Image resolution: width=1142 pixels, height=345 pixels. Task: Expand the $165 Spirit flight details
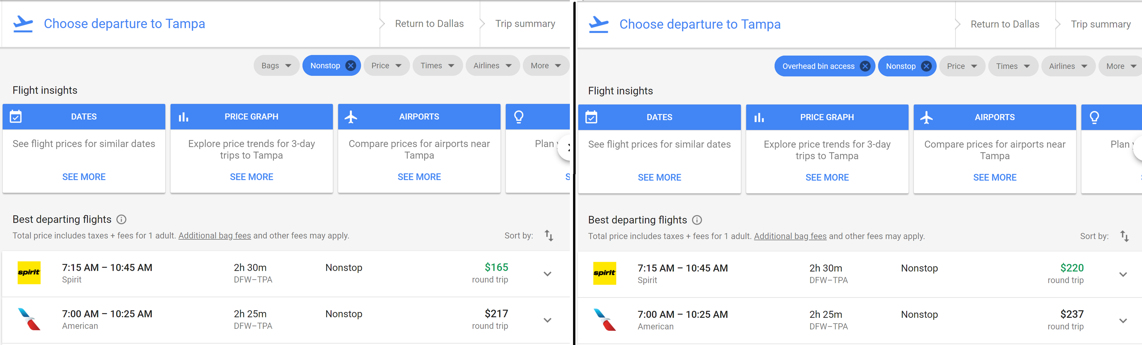(x=548, y=274)
